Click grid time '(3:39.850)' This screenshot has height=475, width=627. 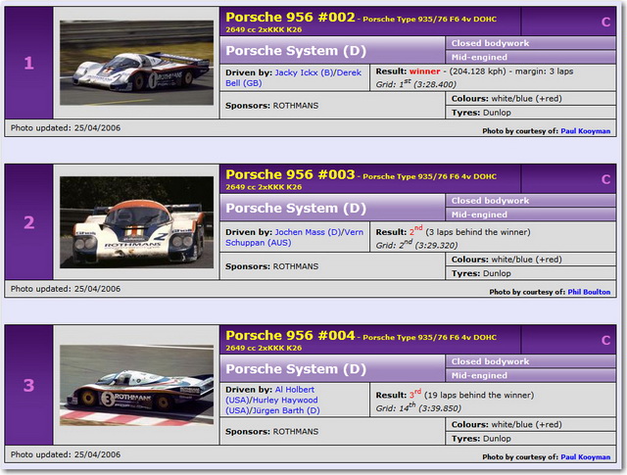tap(440, 408)
